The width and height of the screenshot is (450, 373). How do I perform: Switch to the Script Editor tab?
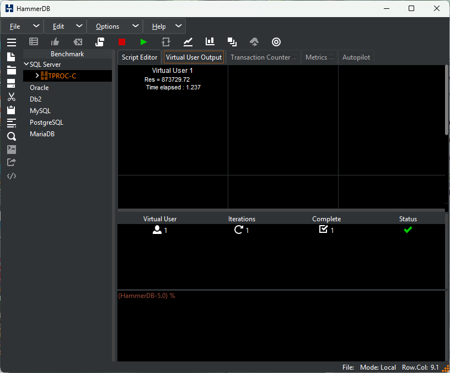[x=140, y=57]
